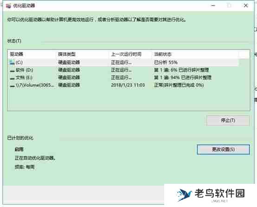Sort by 上一次运行时间 column header
The image size is (257, 207).
click(x=130, y=54)
